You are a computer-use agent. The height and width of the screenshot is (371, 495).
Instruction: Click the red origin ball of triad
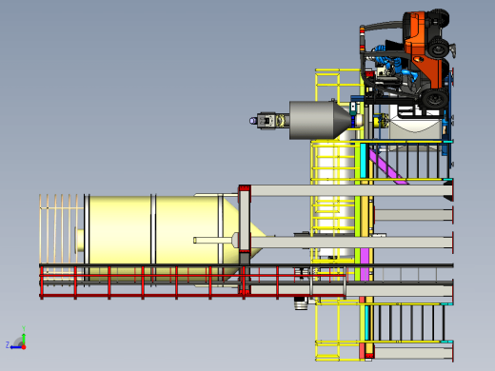pyautogui.click(x=24, y=347)
